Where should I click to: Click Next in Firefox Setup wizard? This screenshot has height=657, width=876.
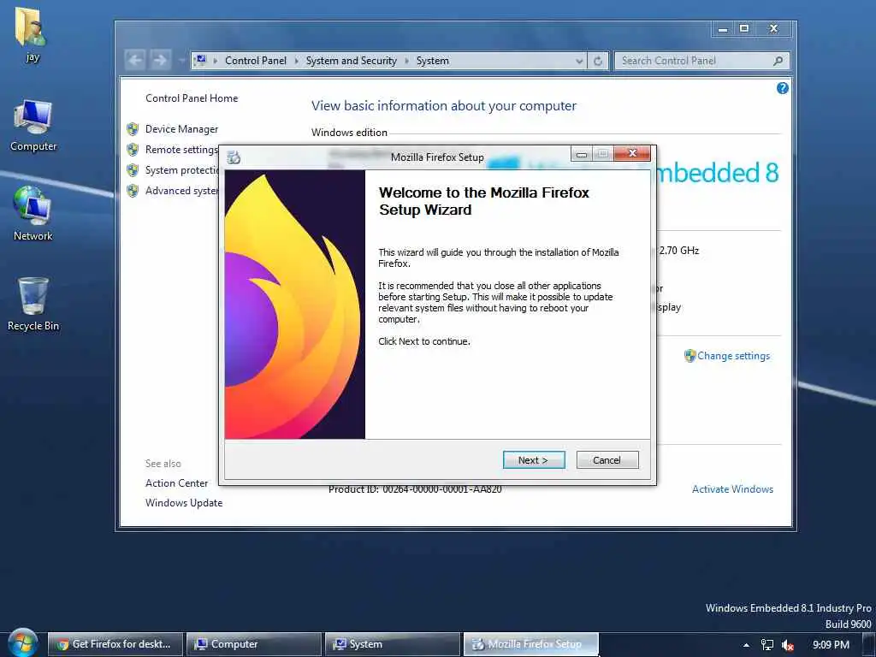[534, 459]
